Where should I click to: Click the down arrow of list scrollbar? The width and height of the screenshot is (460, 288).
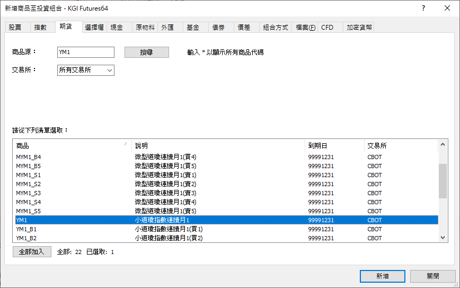coord(443,238)
